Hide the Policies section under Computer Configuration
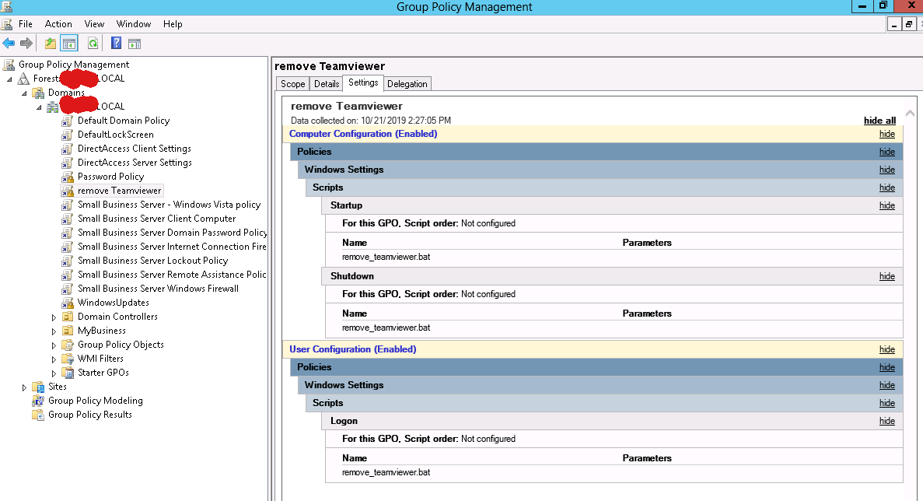923x501 pixels. [887, 152]
